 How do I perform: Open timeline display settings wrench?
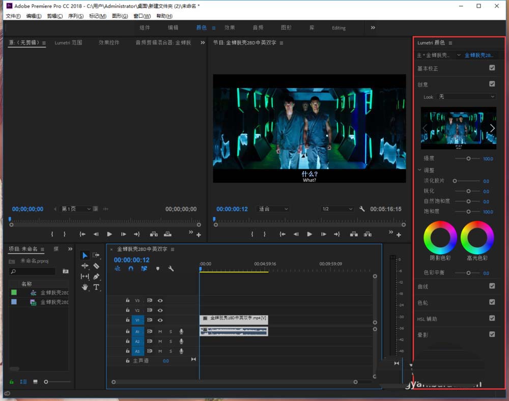[x=171, y=269]
